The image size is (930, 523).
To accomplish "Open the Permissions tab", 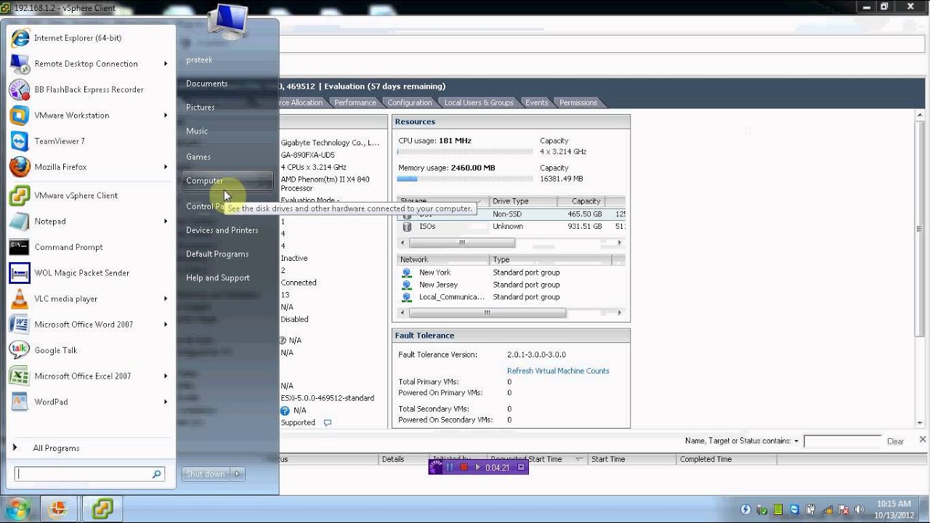I will click(578, 102).
